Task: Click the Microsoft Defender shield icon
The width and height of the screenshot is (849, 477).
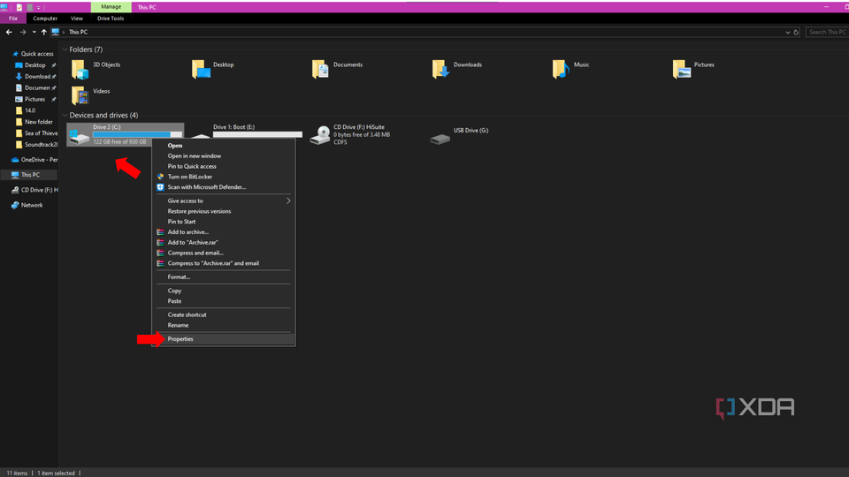Action: tap(160, 187)
